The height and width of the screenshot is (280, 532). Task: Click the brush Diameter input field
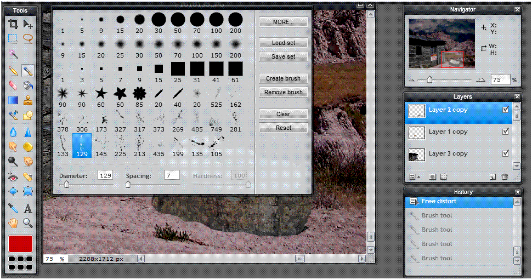tap(105, 175)
